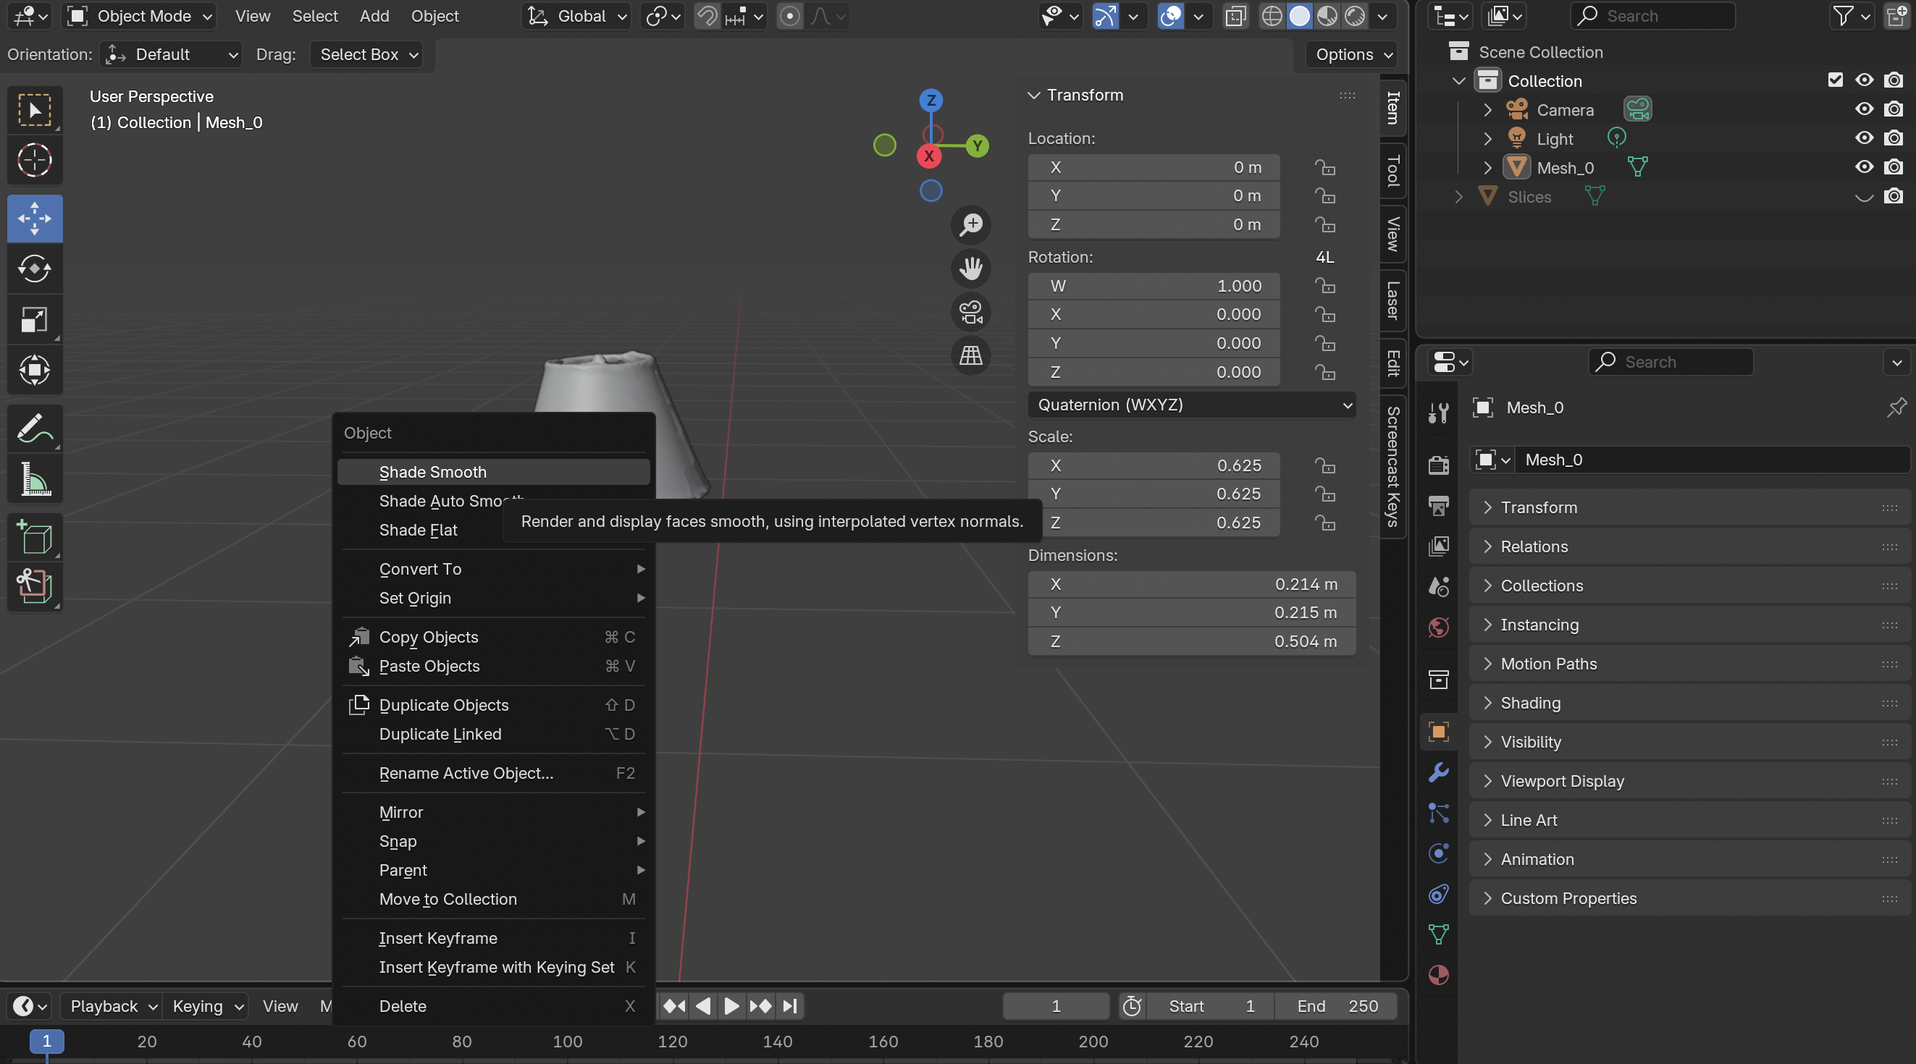Select the Scale tool
Image resolution: width=1916 pixels, height=1064 pixels.
pos(34,320)
